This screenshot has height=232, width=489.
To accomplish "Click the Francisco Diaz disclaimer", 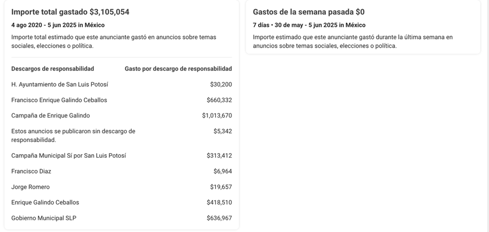I will pos(31,172).
